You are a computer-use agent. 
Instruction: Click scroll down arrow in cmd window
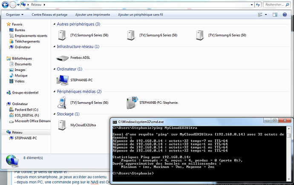(288, 179)
